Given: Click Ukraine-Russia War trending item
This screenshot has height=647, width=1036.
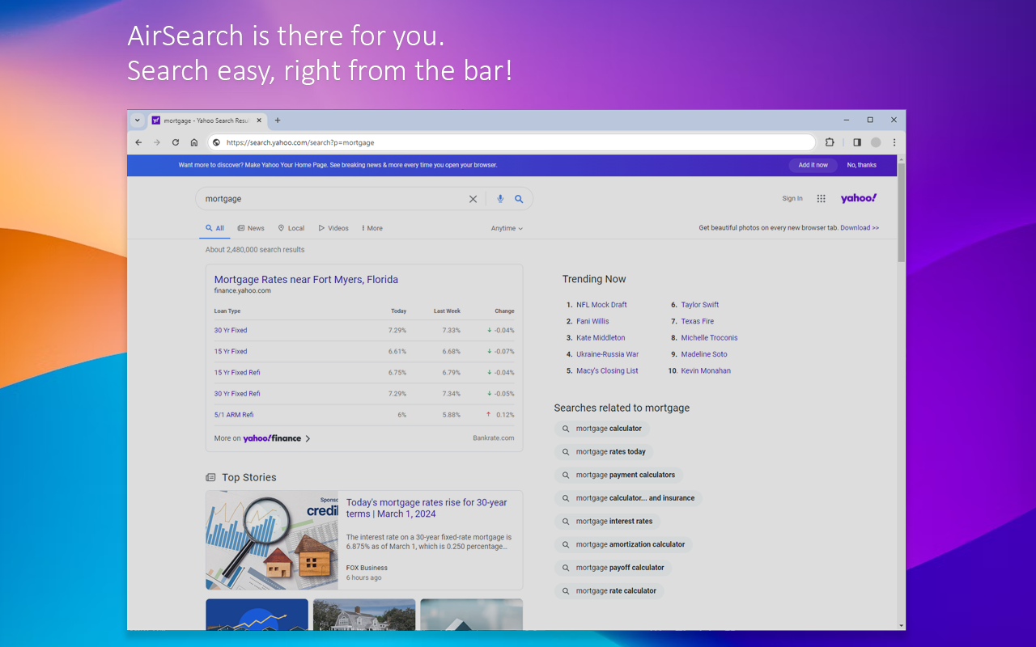Looking at the screenshot, I should [x=607, y=354].
